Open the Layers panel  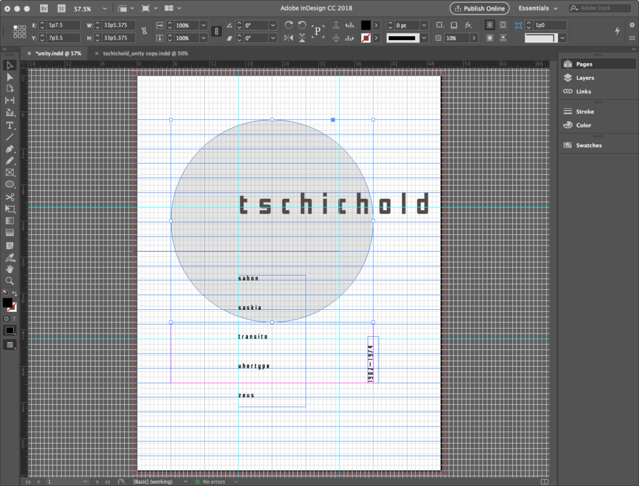coord(585,78)
